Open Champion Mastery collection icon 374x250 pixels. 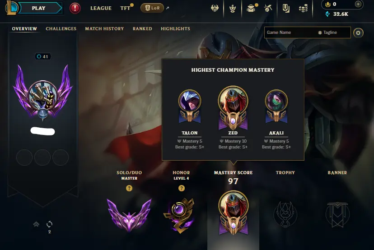tap(233, 9)
